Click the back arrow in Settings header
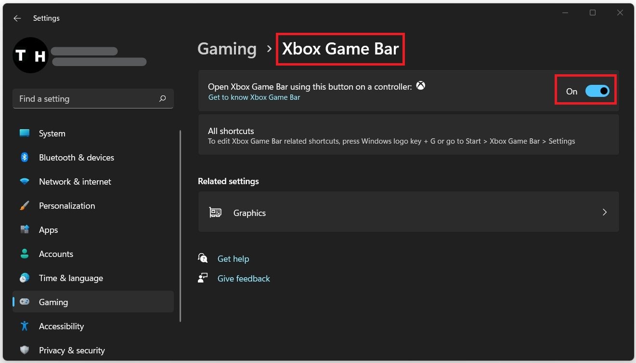Screen dimensions: 636x363 [17, 18]
